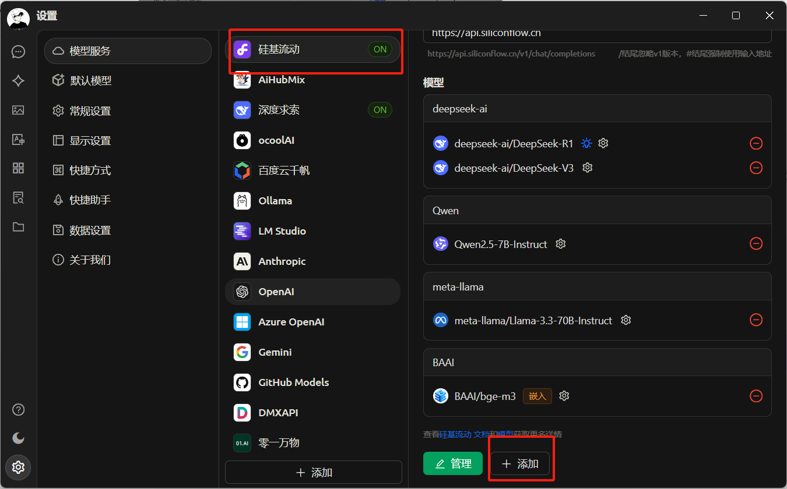Open settings gear for DeepSeek-R1 model
Image resolution: width=787 pixels, height=489 pixels.
point(603,143)
